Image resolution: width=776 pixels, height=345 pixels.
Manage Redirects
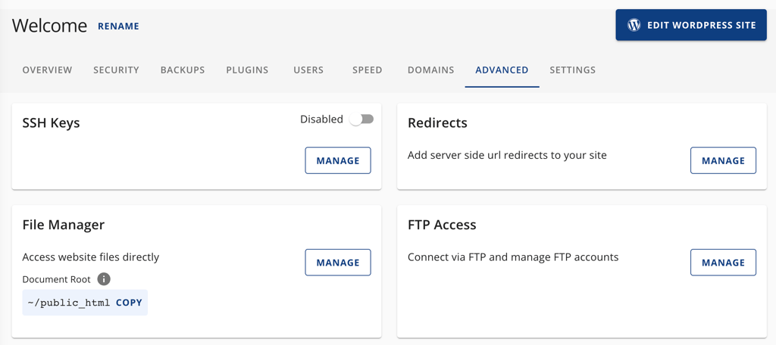(x=723, y=160)
